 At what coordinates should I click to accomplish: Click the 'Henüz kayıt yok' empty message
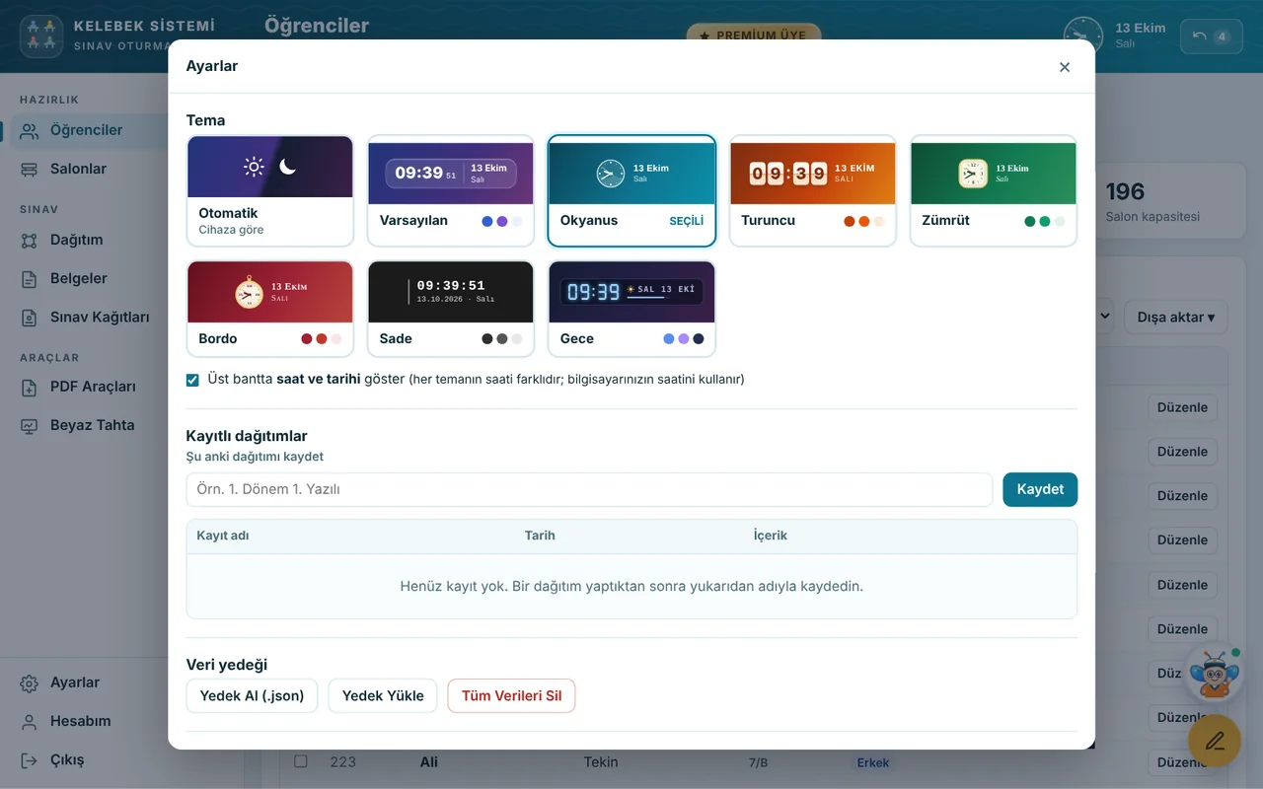[x=631, y=586]
